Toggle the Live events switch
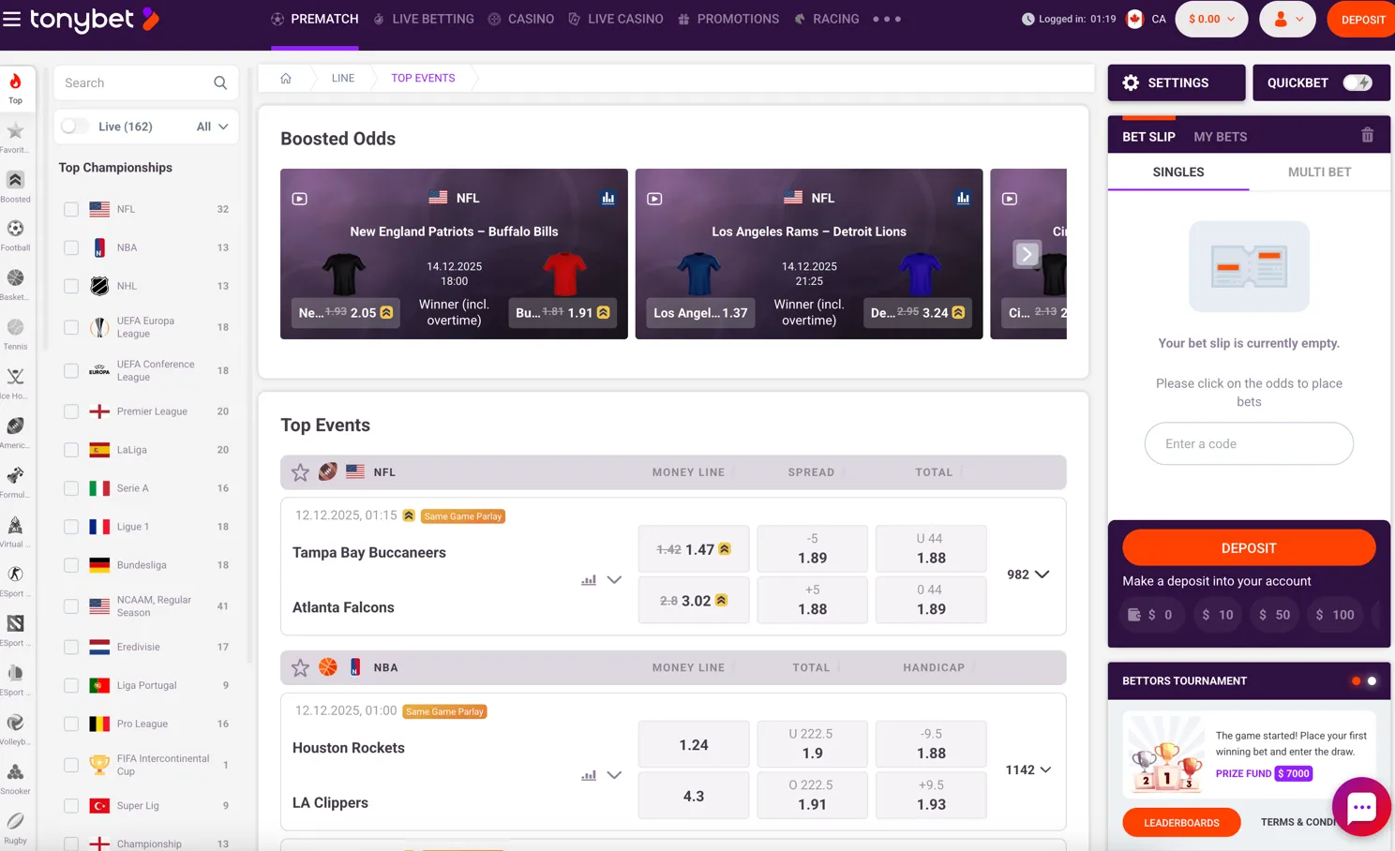Viewport: 1395px width, 851px height. click(x=75, y=127)
